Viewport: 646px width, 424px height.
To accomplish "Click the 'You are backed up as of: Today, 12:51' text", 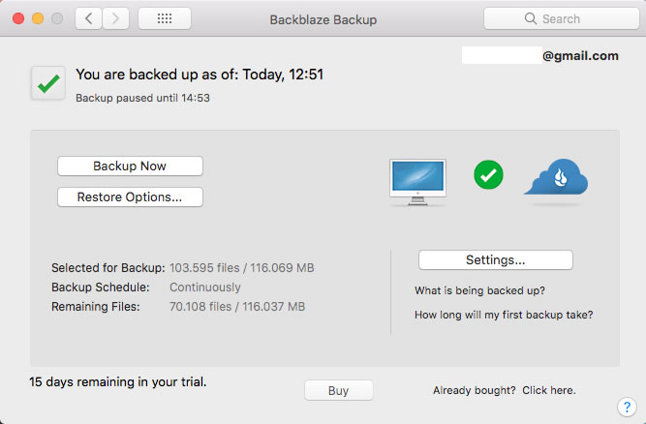I will click(200, 75).
